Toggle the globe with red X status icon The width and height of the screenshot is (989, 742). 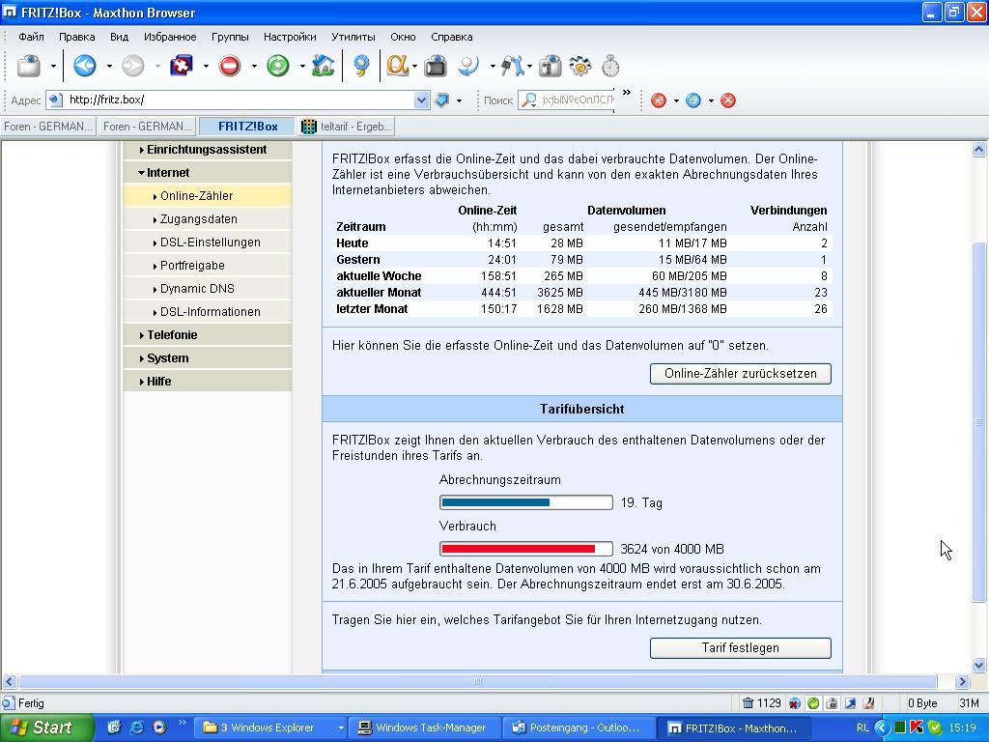point(795,703)
